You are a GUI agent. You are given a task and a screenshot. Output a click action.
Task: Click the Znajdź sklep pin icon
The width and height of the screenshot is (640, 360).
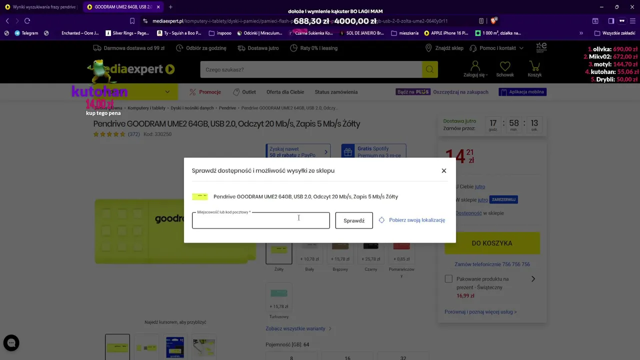pyautogui.click(x=428, y=48)
